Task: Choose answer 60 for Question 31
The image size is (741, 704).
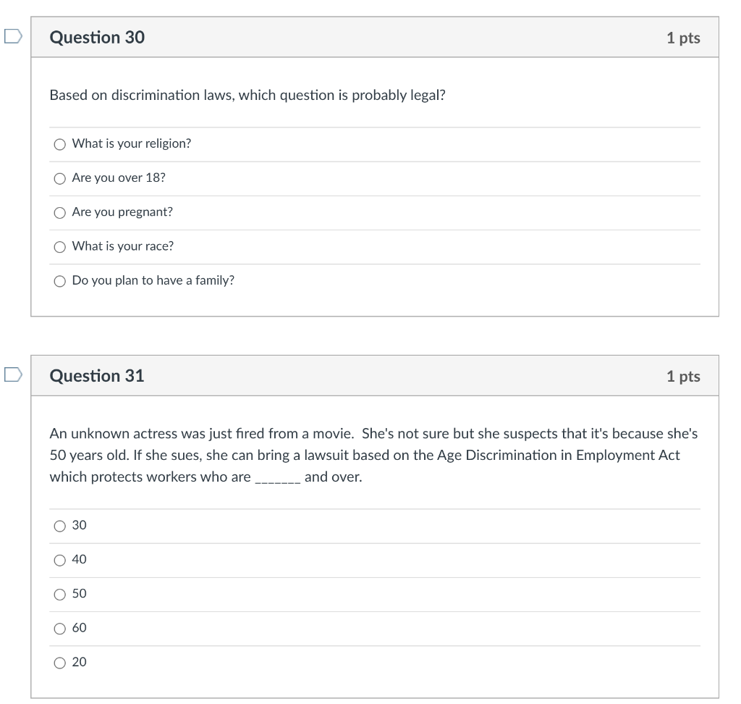Action: (x=59, y=628)
